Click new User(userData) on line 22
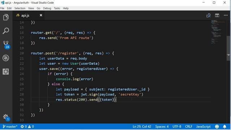Image resolution: width=231 pixels, height=130 pixels. [81, 64]
